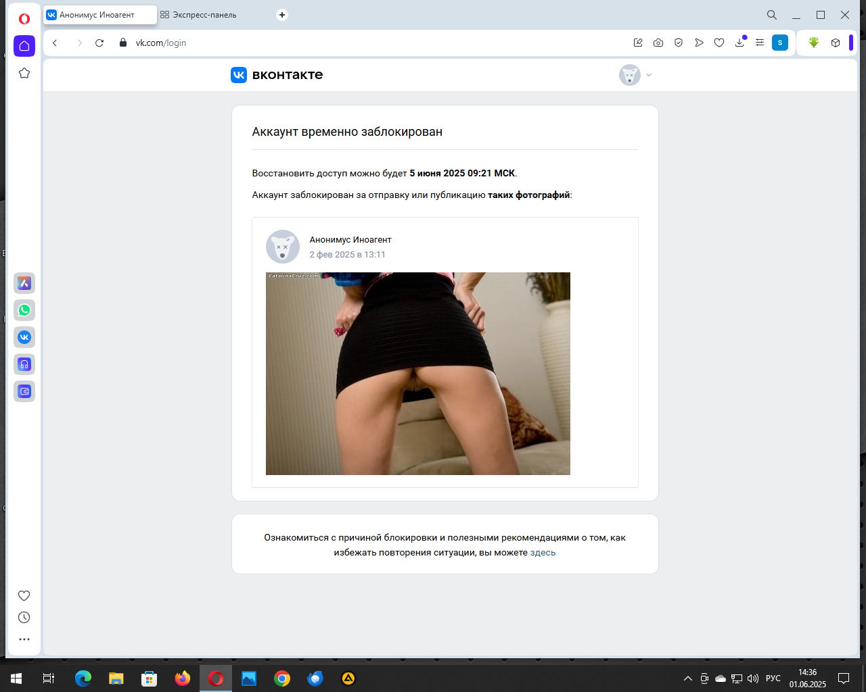
Task: Click the OneDrive cloud tray icon
Action: tap(721, 678)
